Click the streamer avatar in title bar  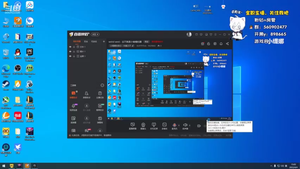[x=189, y=34]
